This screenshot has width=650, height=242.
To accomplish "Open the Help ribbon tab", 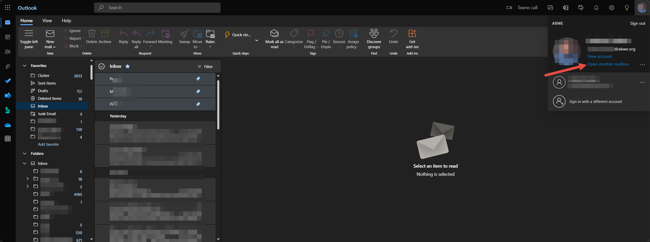I will click(x=66, y=21).
